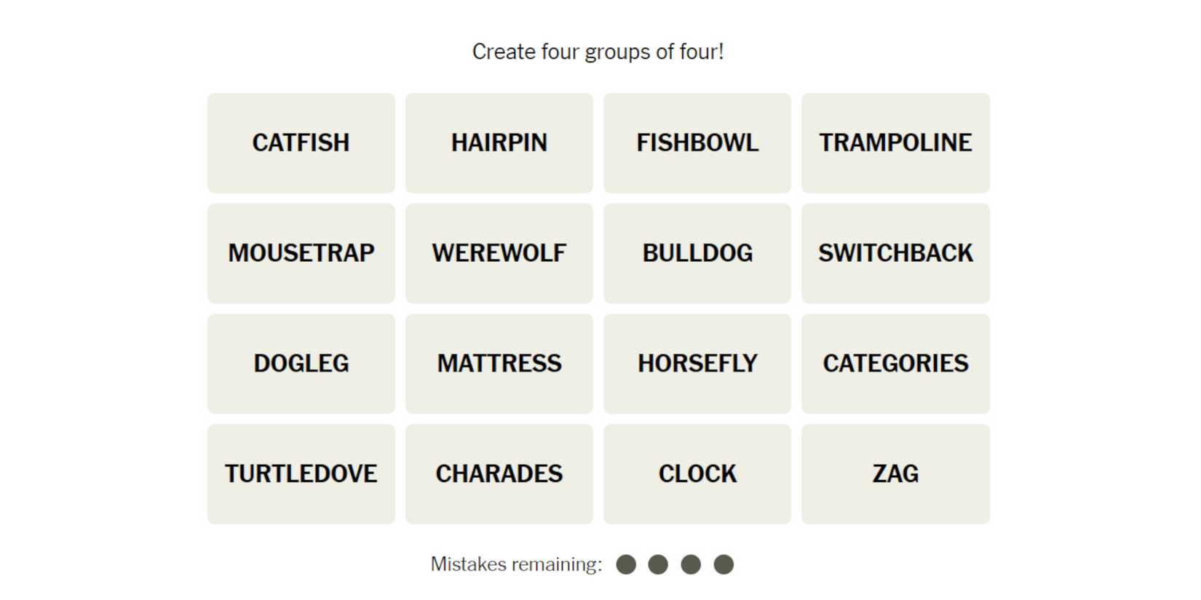
Task: Select the MOUSETRAP word card
Action: click(301, 253)
